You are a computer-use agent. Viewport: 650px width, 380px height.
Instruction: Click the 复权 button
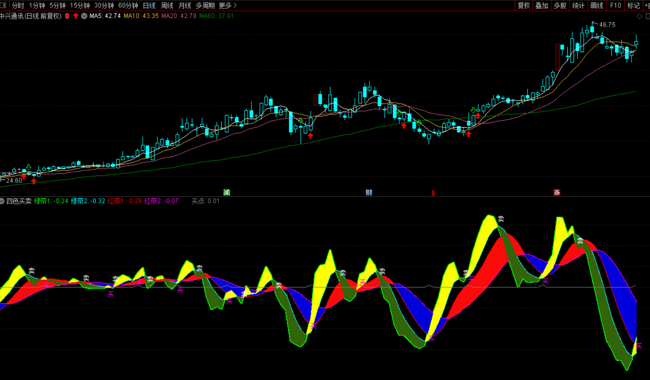(x=524, y=5)
